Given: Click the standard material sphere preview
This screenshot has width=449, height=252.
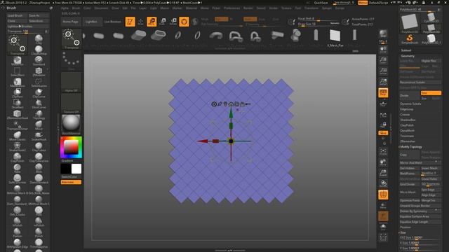Looking at the screenshot, I should (71, 123).
